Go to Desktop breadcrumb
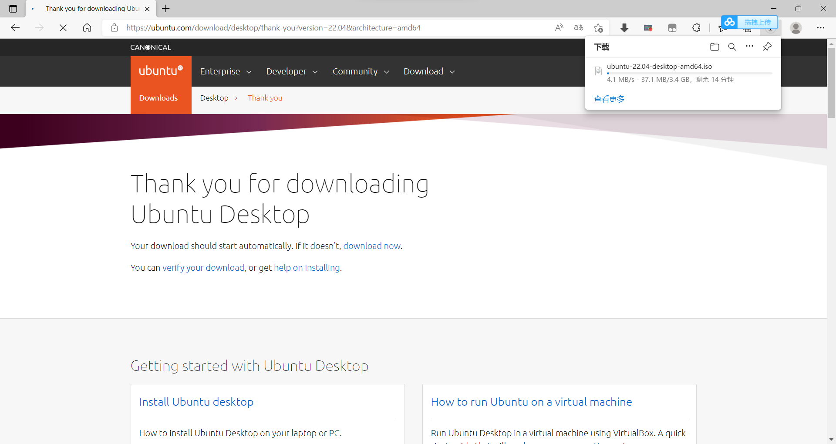This screenshot has width=836, height=444. [214, 98]
